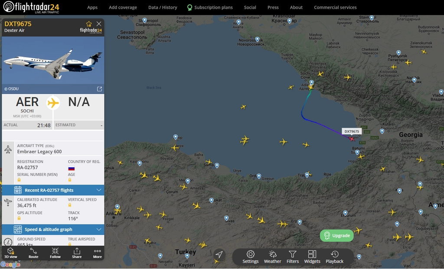This screenshot has height=270, width=444.
Task: Open the 3D view
Action: 10,253
